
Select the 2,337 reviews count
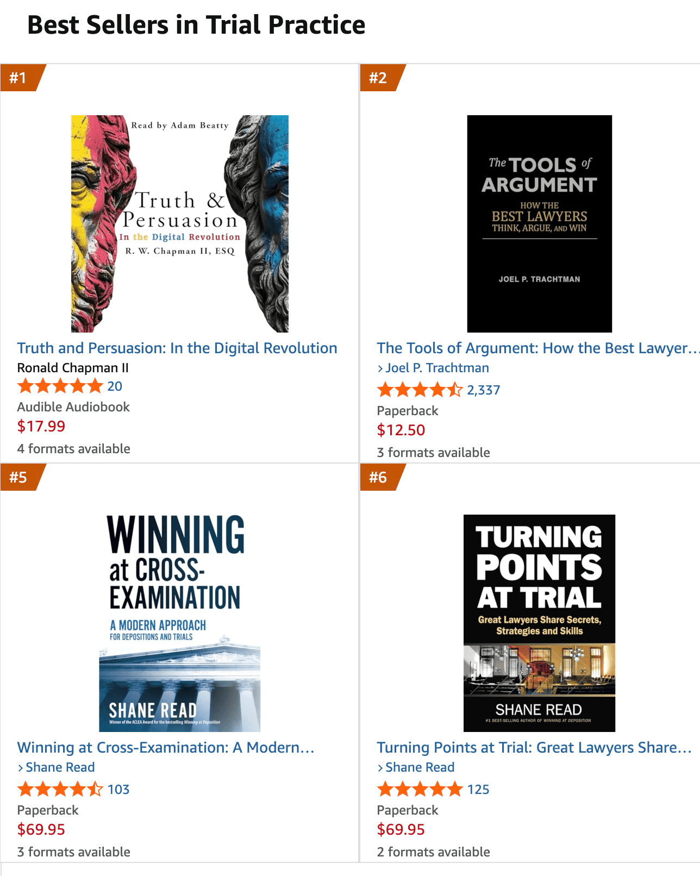(483, 390)
